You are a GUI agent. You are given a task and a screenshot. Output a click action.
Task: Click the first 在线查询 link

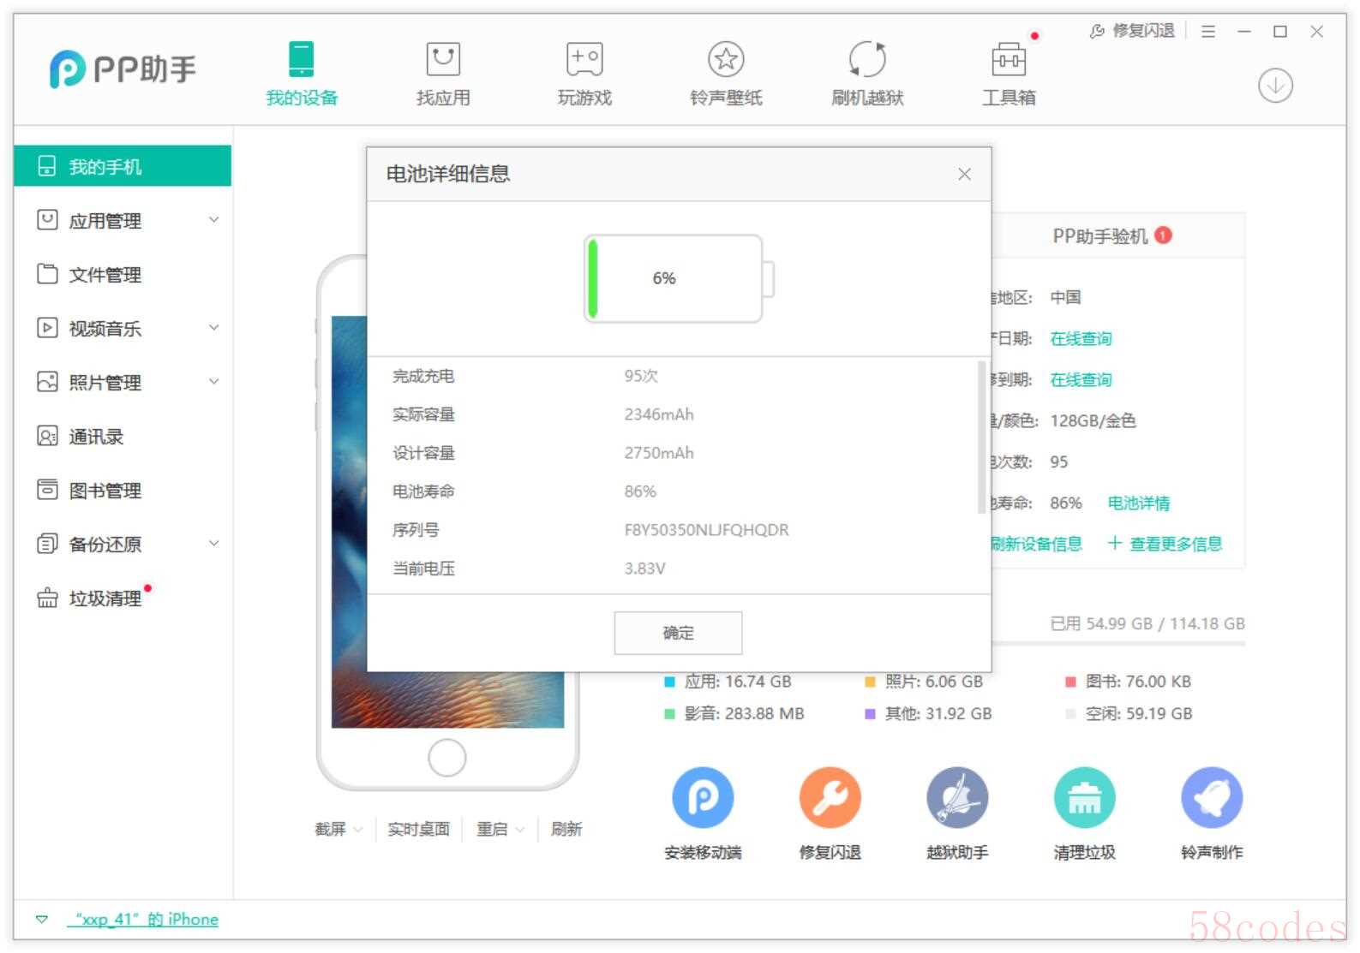click(x=1081, y=338)
